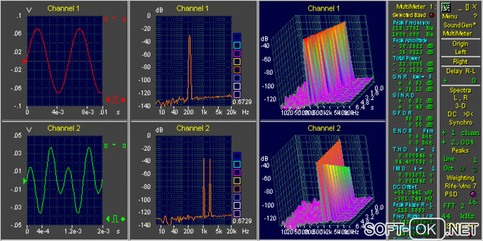Image resolution: width=483 pixels, height=241 pixels.
Task: Click Channel 1 red left arrow icon
Action: point(108,100)
